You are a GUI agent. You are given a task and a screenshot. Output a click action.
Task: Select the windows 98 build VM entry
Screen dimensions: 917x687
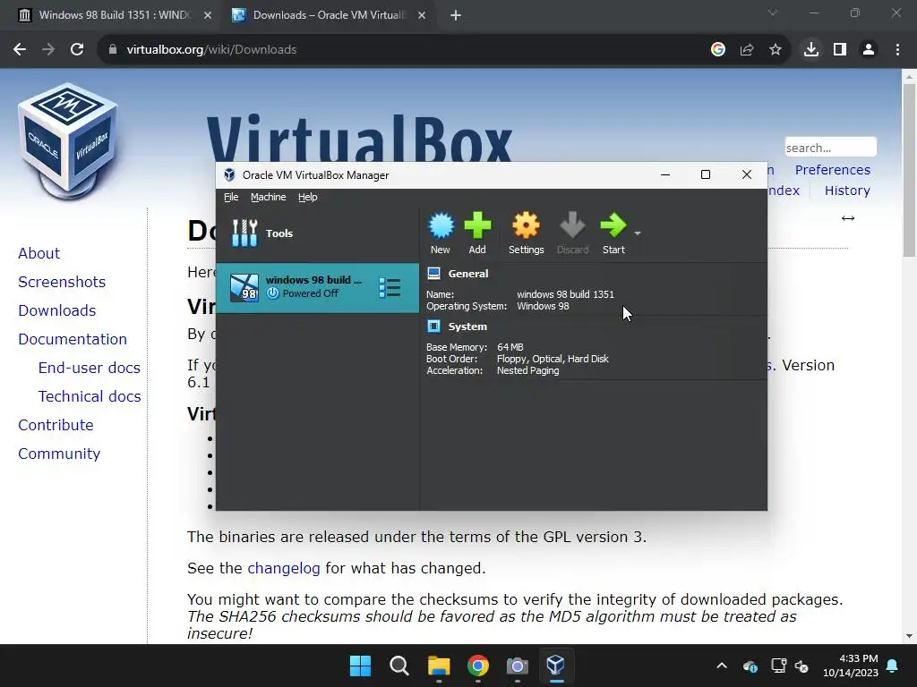(317, 287)
